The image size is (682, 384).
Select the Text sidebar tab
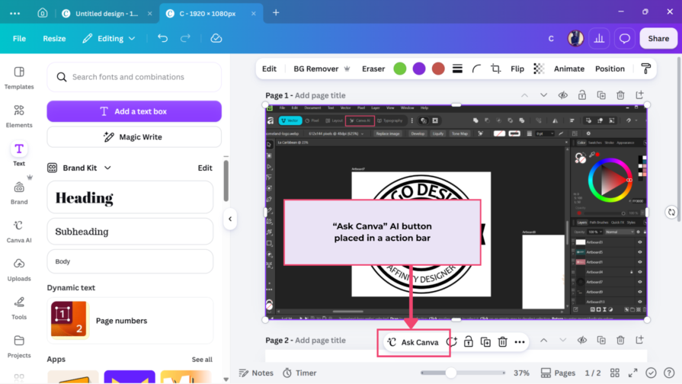tap(19, 155)
